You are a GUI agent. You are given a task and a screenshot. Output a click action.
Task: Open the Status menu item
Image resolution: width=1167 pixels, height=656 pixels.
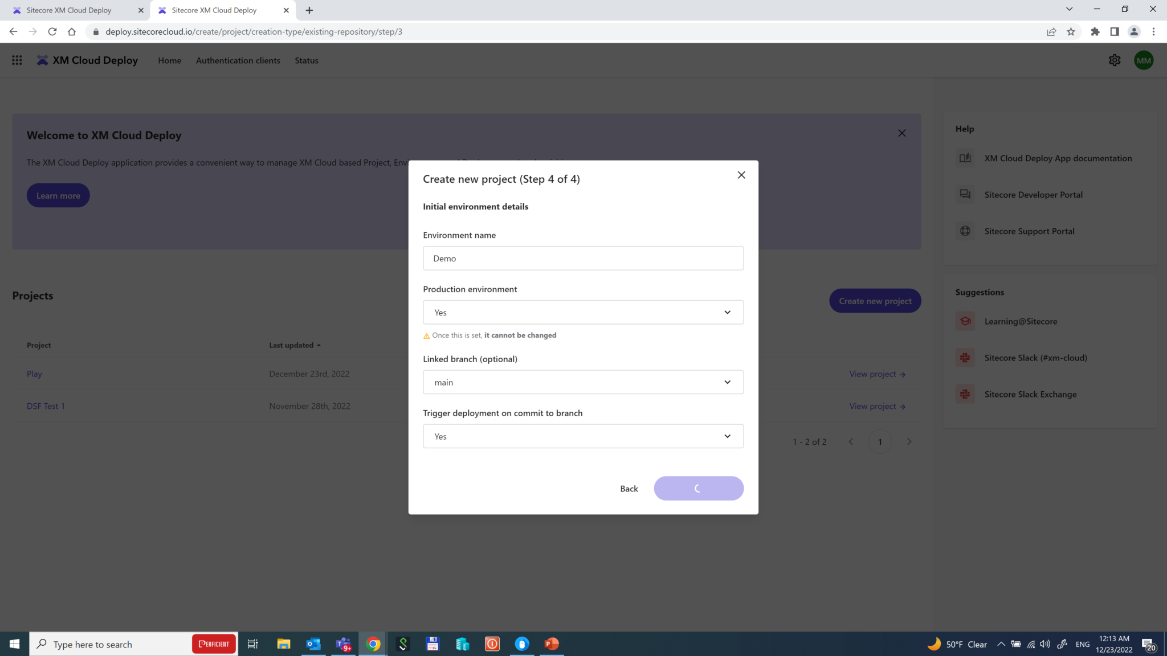(x=307, y=60)
